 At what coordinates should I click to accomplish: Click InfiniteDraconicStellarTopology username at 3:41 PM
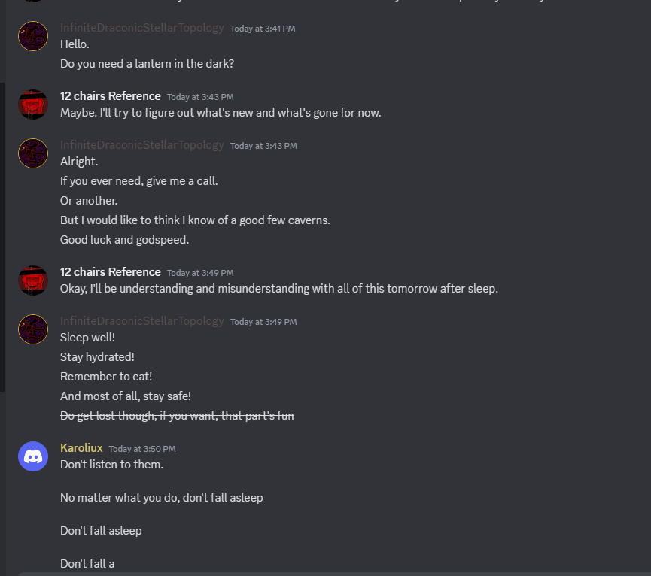[141, 28]
